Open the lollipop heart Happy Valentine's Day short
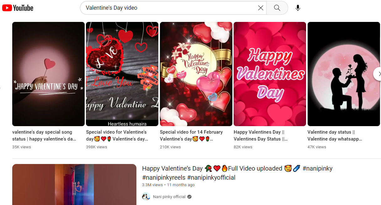Viewport: 381px width, 205px height. pyautogui.click(x=48, y=74)
